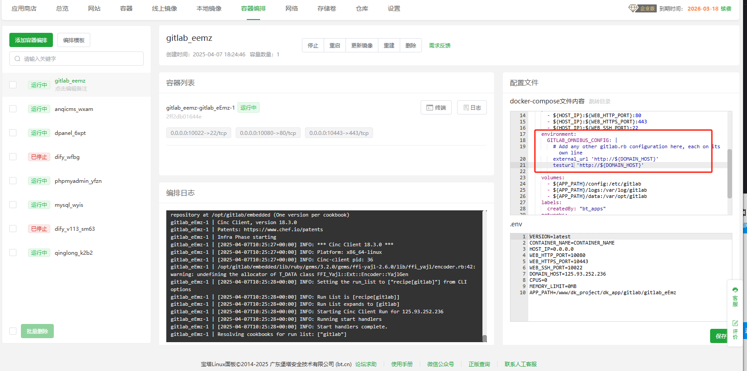Click 批量删除 button
This screenshot has height=371, width=747.
[x=37, y=331]
